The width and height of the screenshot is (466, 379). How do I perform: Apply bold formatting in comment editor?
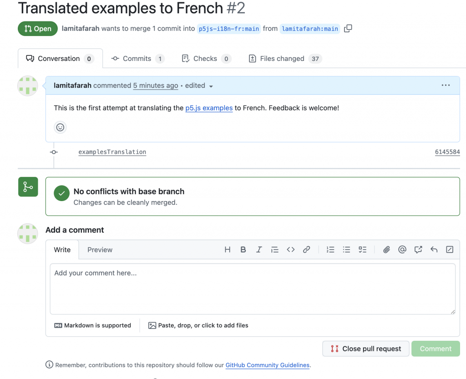pos(243,249)
